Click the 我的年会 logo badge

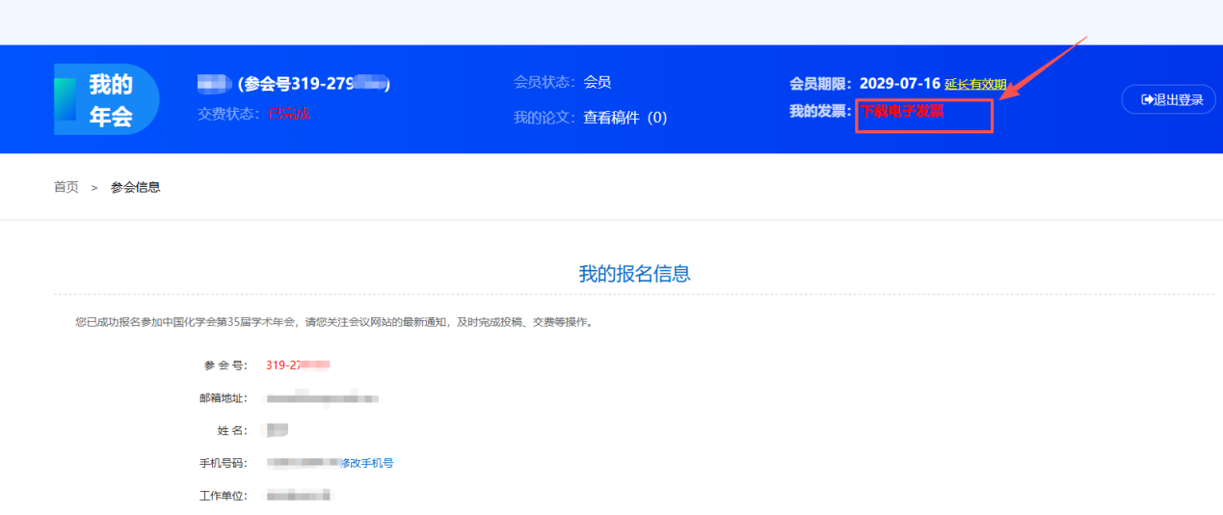tap(107, 99)
